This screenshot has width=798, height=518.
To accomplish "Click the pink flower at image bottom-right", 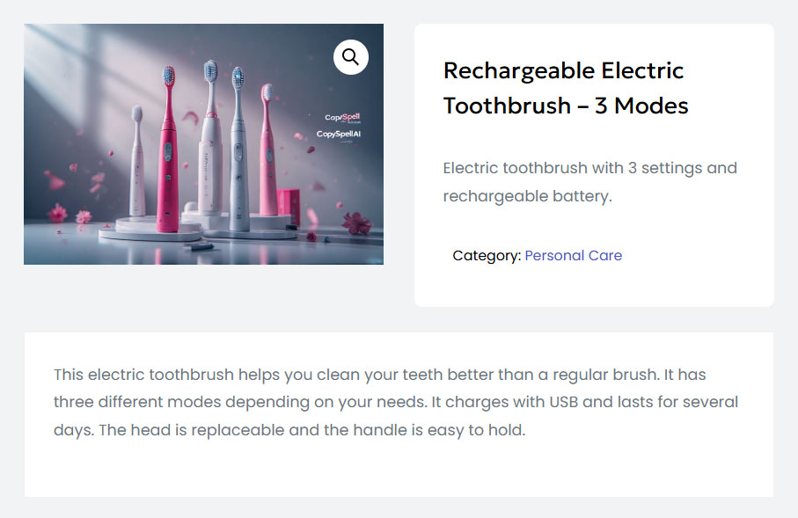I will 356,223.
